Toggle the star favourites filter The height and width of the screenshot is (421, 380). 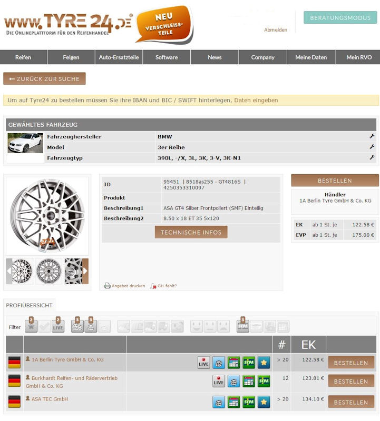point(31,326)
